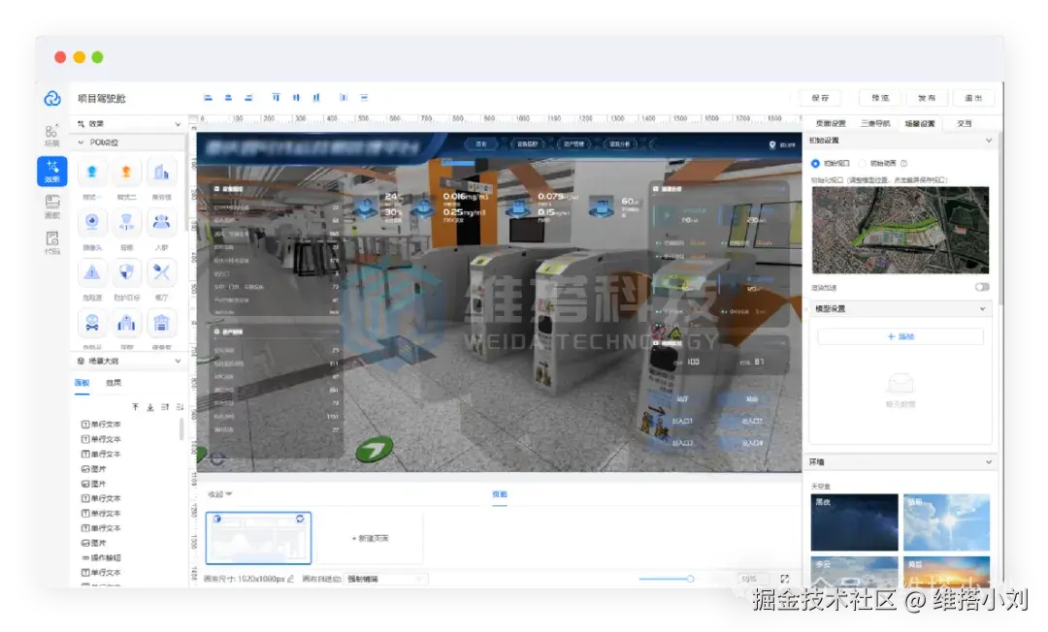This screenshot has height=632, width=1048.
Task: Select the 初始动画 radio button
Action: [863, 164]
